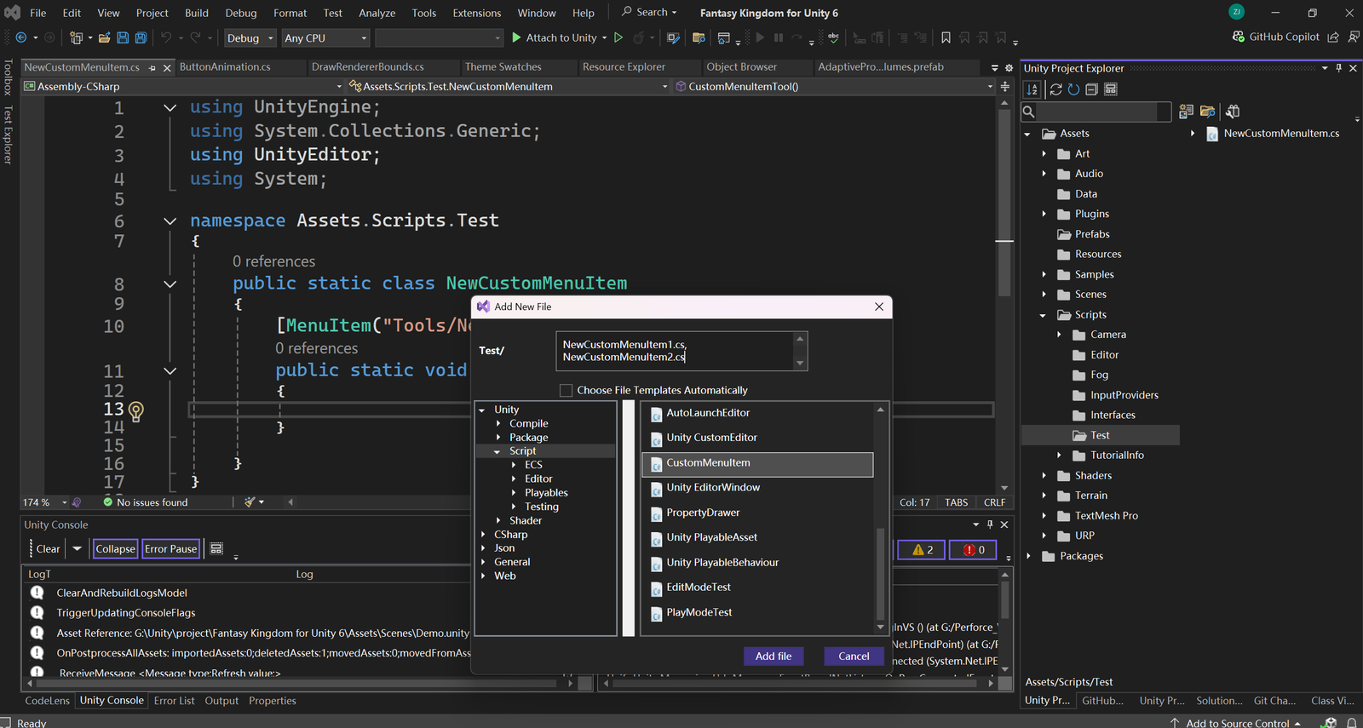Cancel the Add New File dialog
Viewport: 1363px width, 728px height.
coord(854,656)
